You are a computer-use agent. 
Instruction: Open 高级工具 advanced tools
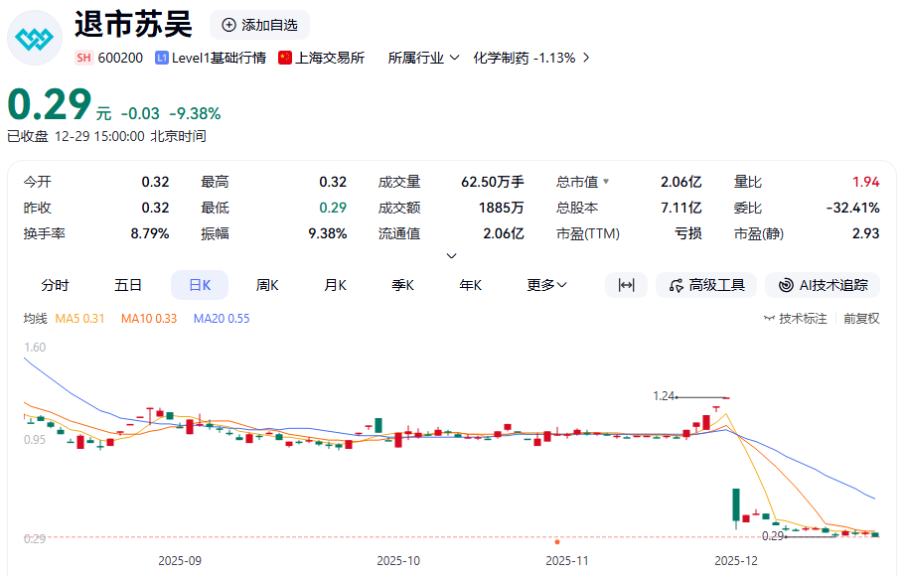tap(706, 285)
